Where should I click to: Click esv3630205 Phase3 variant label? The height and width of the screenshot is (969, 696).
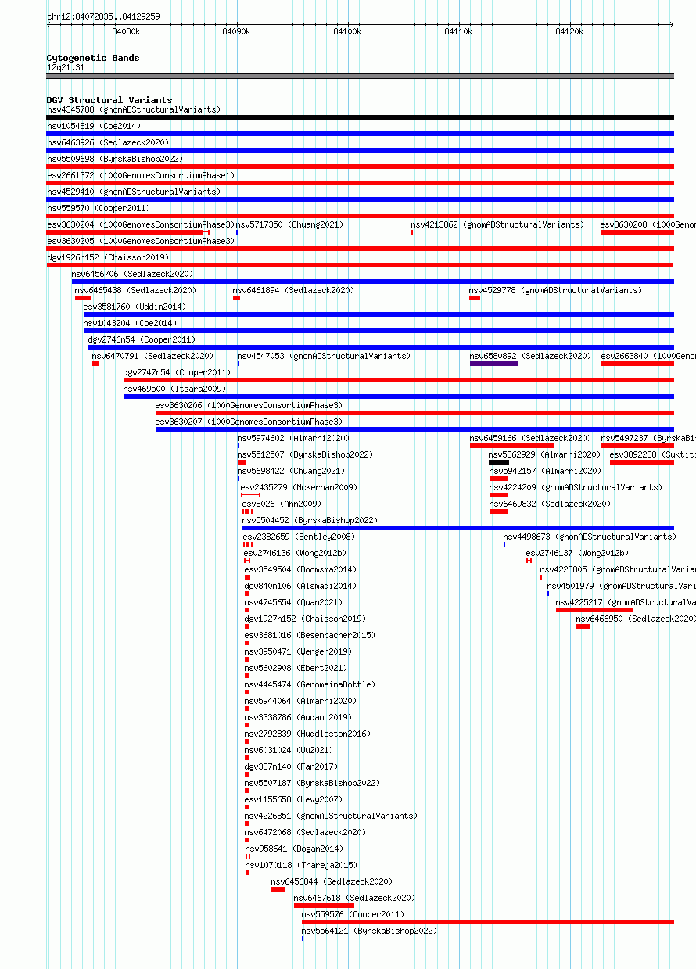click(141, 241)
